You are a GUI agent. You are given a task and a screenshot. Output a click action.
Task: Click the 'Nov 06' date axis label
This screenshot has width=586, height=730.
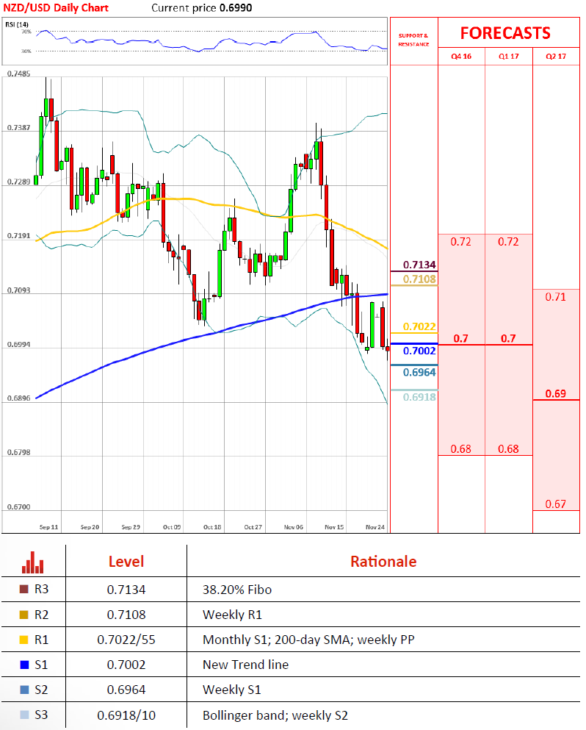point(294,527)
